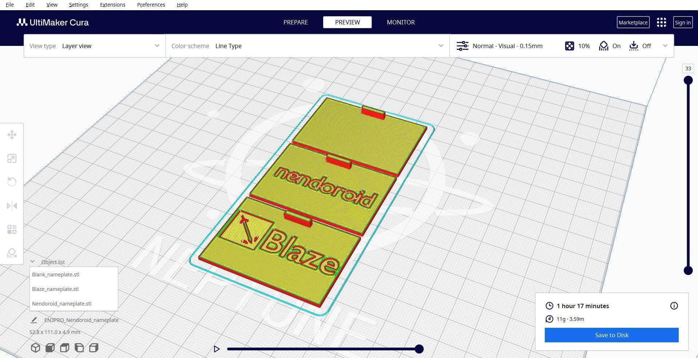Image resolution: width=698 pixels, height=358 pixels.
Task: Switch to right side camera view cube
Action: pos(94,348)
